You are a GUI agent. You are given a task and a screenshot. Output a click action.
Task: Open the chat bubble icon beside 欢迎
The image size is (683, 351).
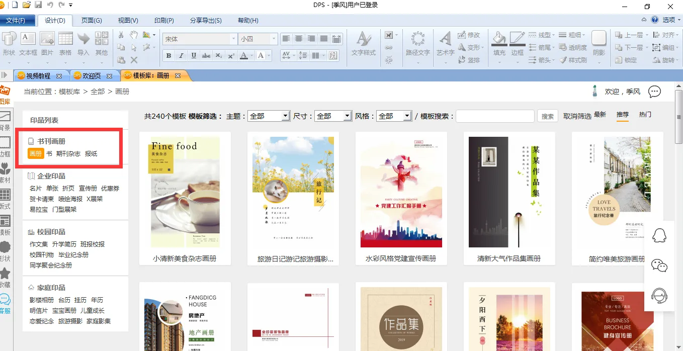pos(654,92)
